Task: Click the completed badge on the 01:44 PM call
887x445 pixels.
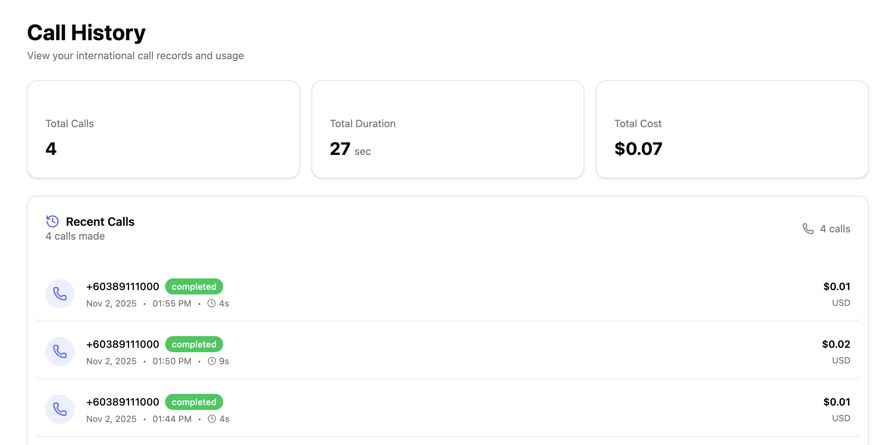Action: pyautogui.click(x=194, y=402)
